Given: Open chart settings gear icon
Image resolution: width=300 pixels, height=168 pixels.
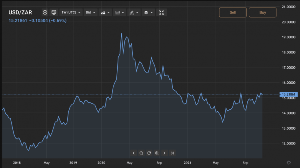Looking at the screenshot, I should (x=289, y=163).
